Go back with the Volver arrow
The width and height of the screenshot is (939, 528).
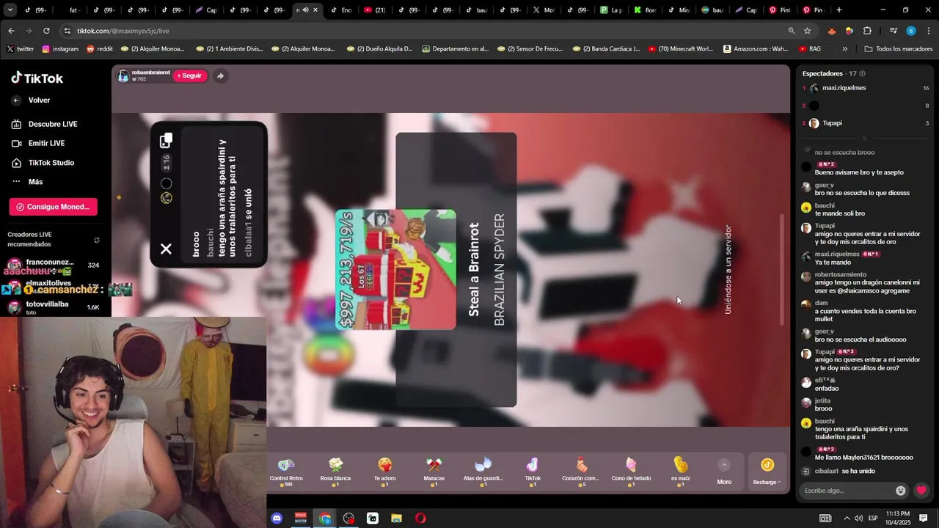coord(16,100)
